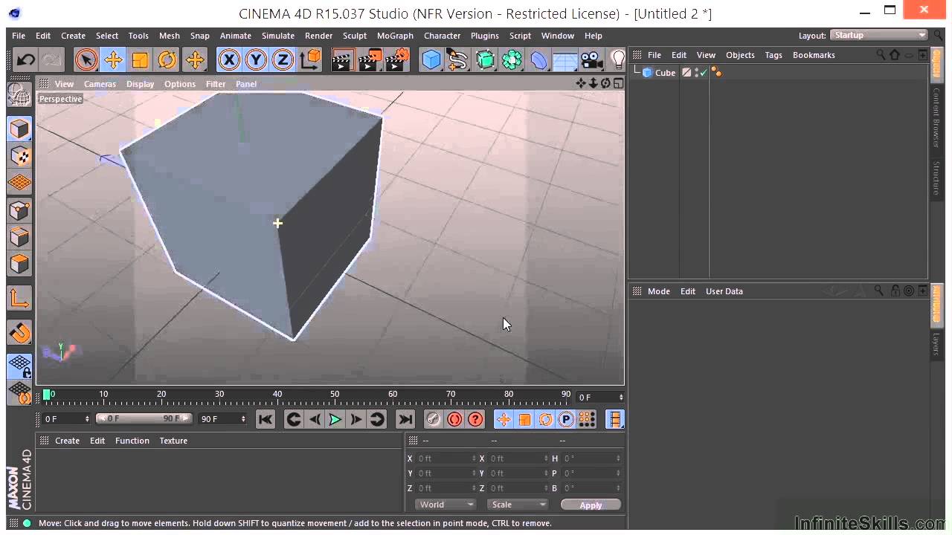Click Make Editable icon in left toolbar
This screenshot has width=952, height=535.
pos(19,95)
